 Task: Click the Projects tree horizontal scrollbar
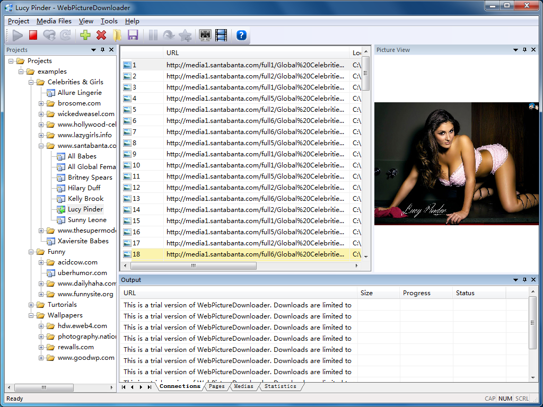[x=43, y=387]
